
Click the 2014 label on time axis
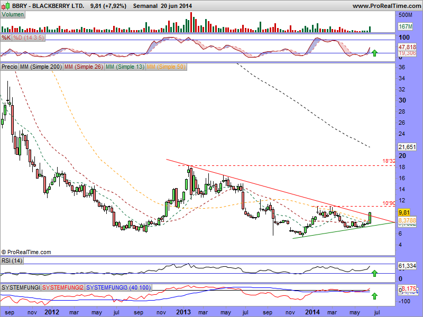(312, 312)
